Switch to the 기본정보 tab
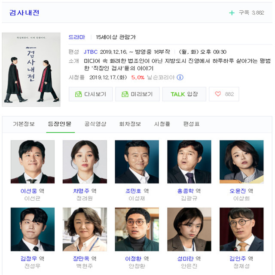 [x=24, y=124]
